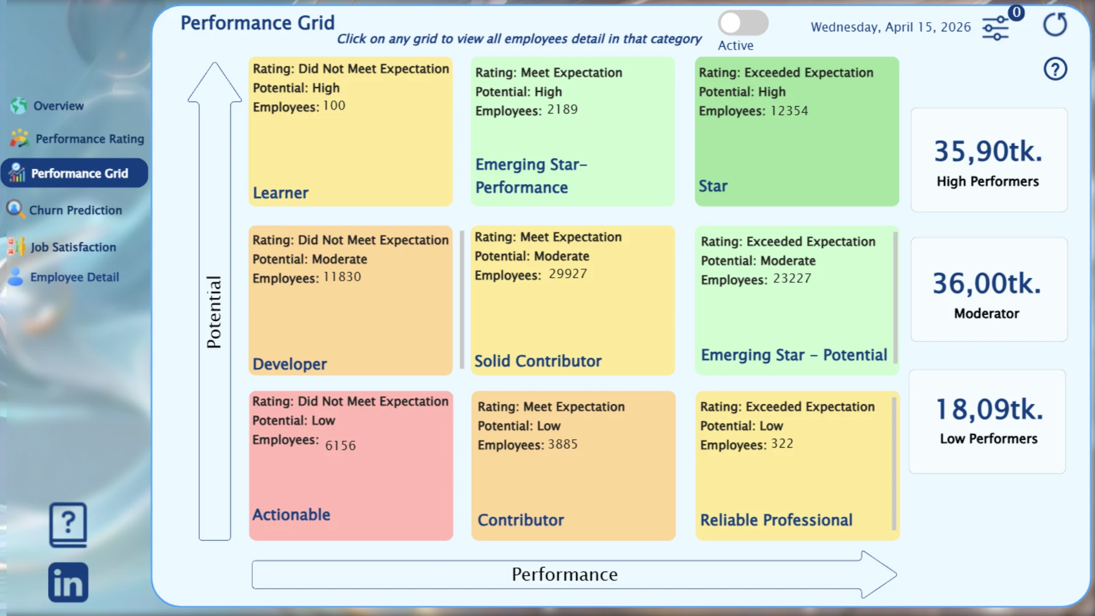
Task: Go to Job Satisfaction page
Action: 73,247
